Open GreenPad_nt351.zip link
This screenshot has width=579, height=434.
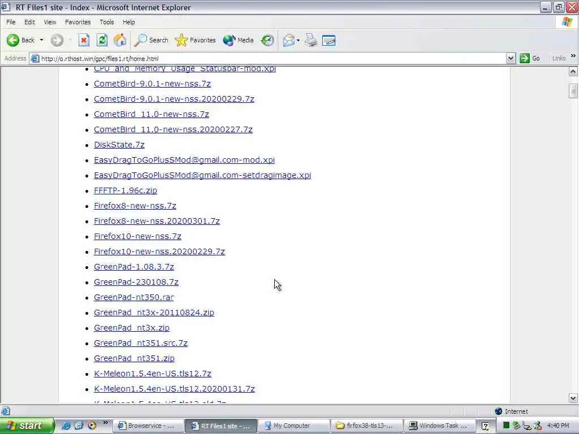click(134, 358)
